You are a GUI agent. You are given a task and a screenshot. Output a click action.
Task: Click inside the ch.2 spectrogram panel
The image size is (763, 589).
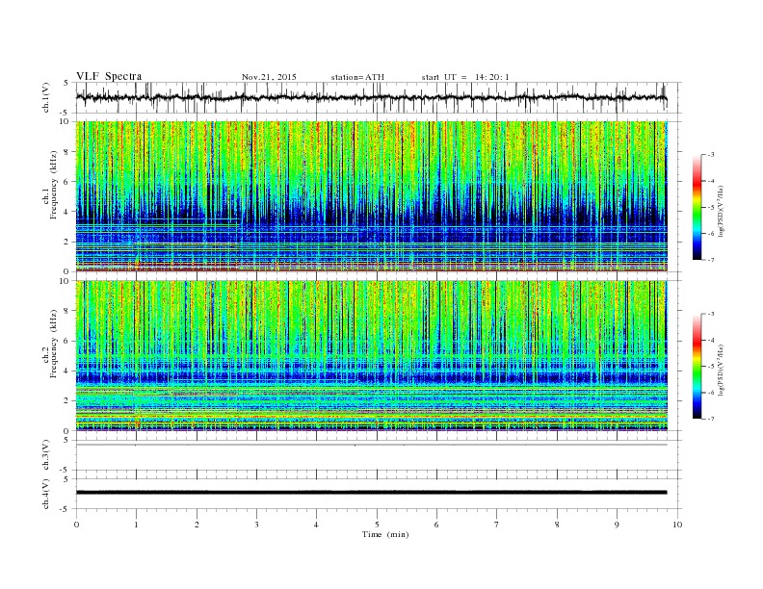point(371,356)
